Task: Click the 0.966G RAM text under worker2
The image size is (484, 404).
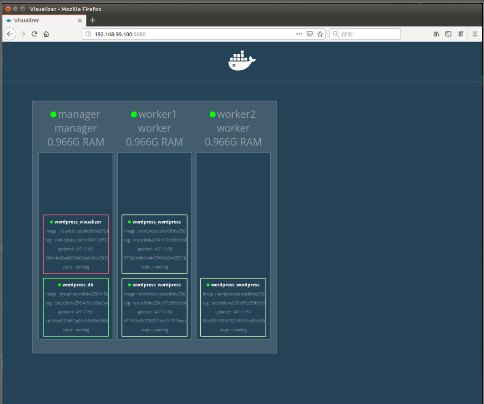Action: (234, 142)
